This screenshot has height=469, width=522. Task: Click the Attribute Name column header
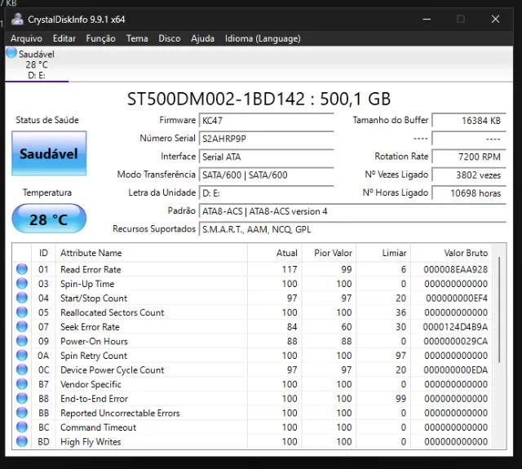[x=152, y=253]
